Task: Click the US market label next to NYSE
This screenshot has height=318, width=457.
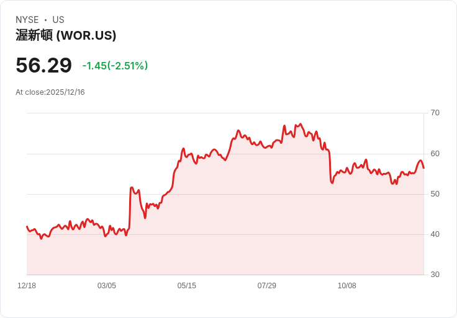Action: coord(58,20)
